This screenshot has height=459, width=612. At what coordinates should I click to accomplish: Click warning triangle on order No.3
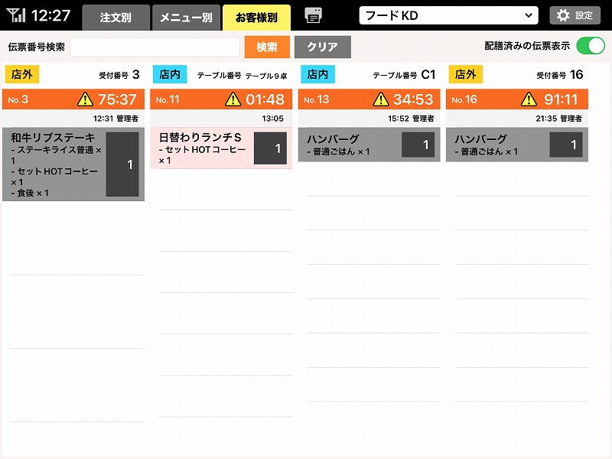[85, 99]
